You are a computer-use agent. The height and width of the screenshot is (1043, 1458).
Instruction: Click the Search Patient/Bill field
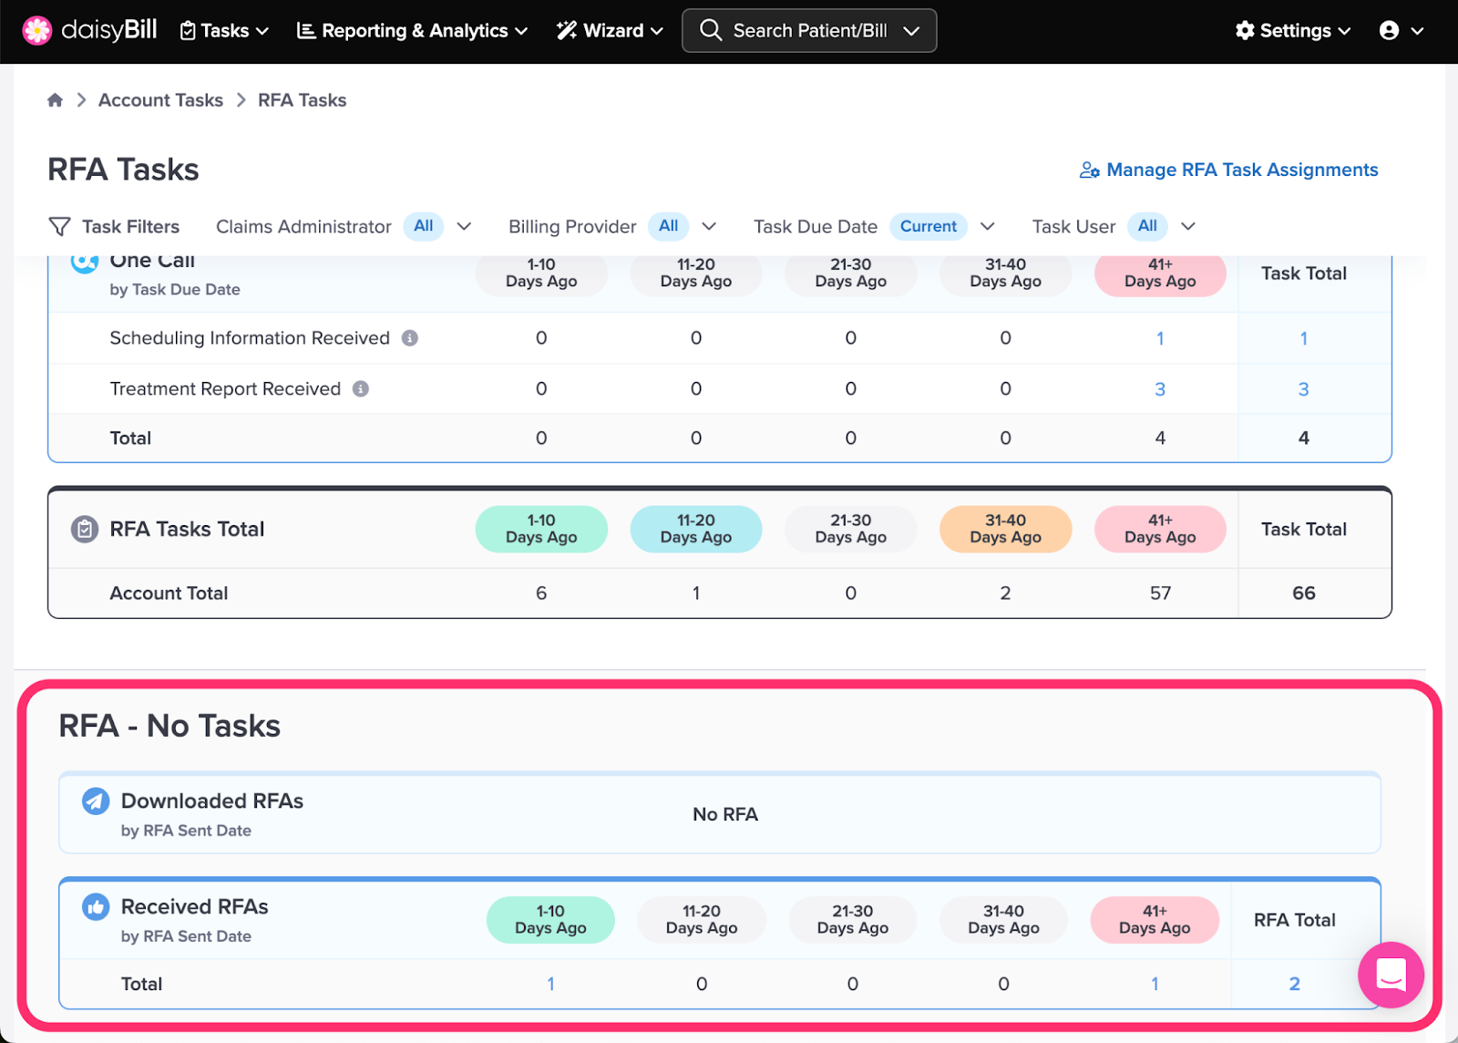(809, 31)
